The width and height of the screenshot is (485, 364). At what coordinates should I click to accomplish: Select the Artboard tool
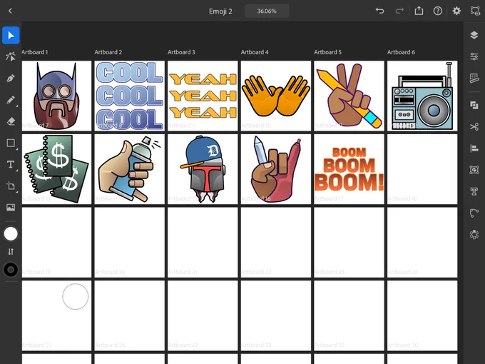pyautogui.click(x=11, y=186)
